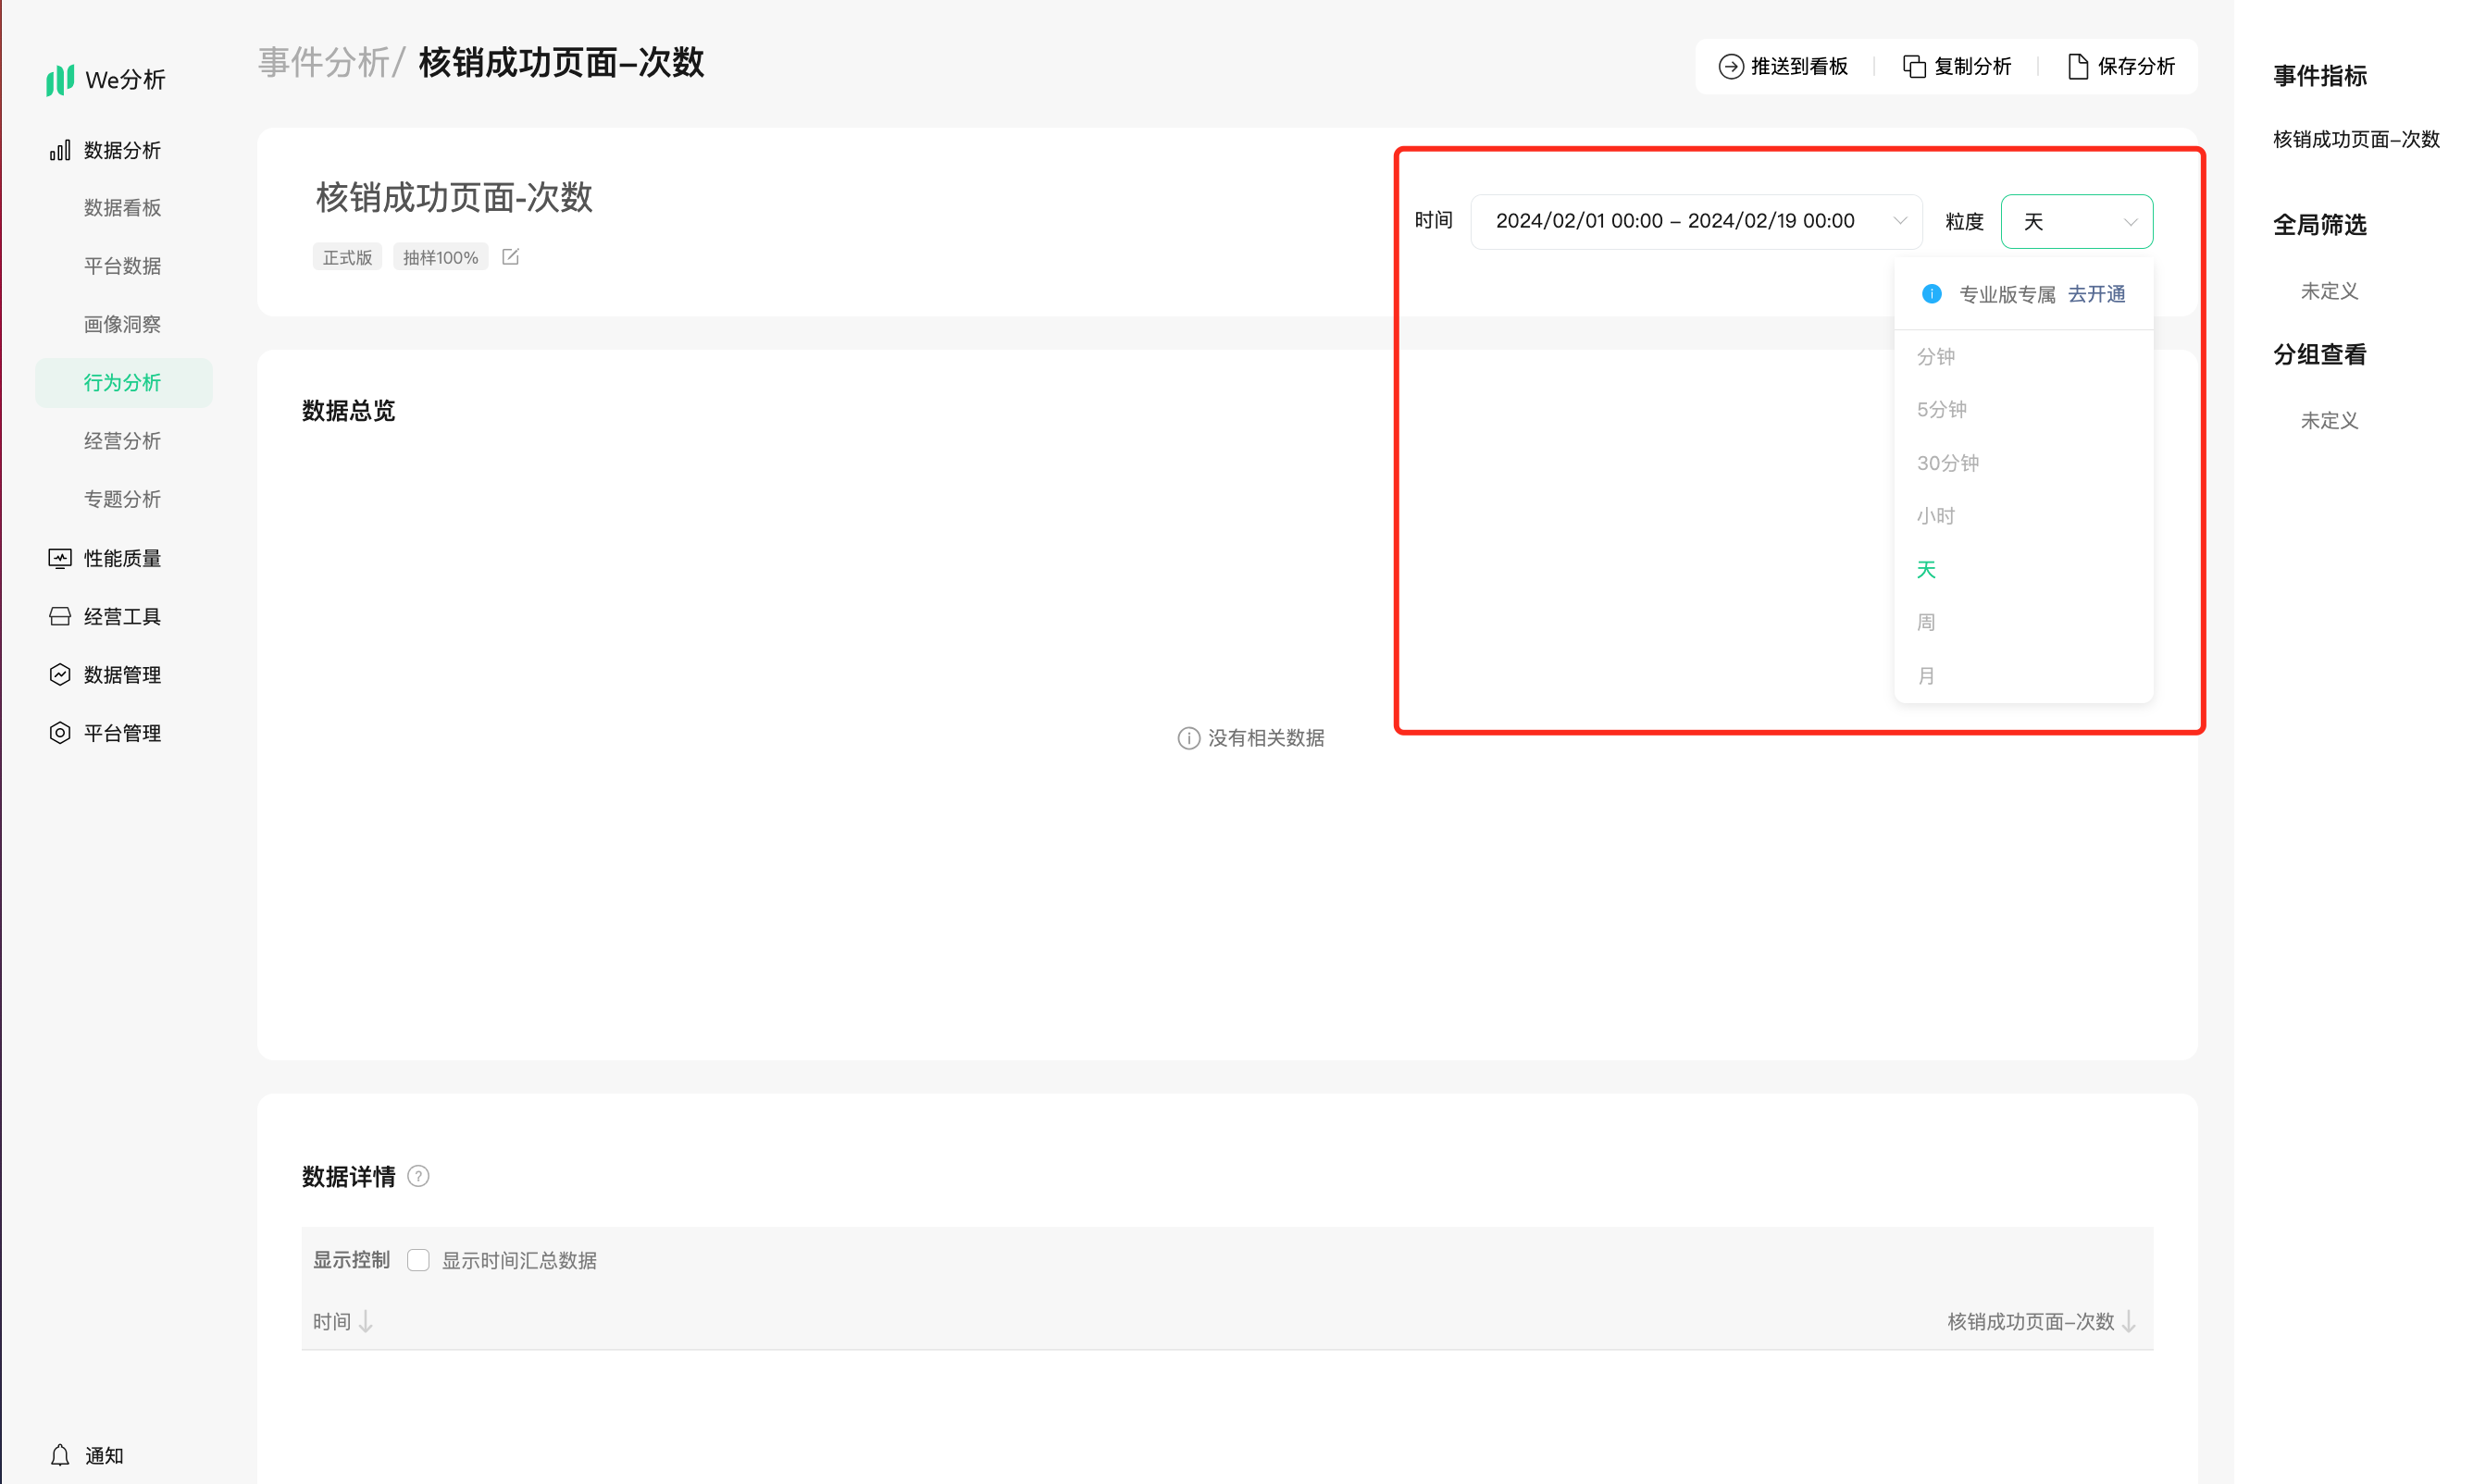Screen dimensions: 2486x1484
Task: Sort by 核销成功页面–次数 column arrow
Action: [x=2129, y=1321]
